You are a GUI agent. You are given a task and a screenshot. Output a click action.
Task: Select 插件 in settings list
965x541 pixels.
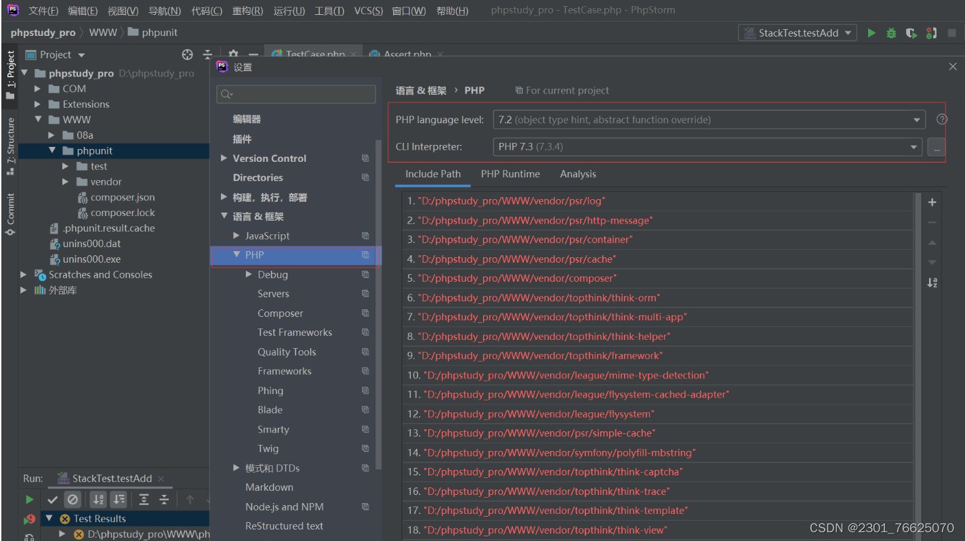pos(242,139)
